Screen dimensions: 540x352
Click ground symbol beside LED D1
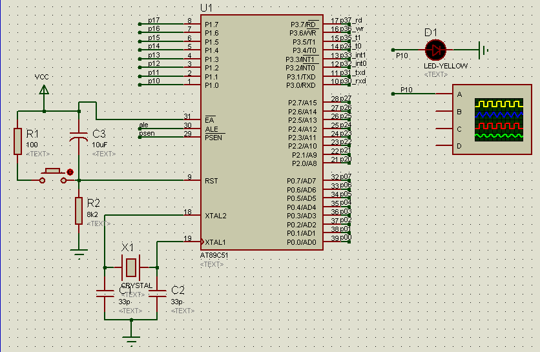(x=483, y=50)
